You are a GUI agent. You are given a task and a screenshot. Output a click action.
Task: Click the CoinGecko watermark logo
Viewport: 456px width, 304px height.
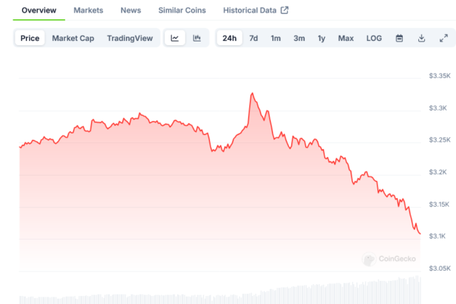(x=390, y=260)
